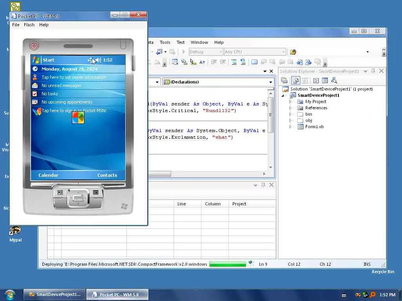Open Visual Studio Test menu
Image resolution: width=402 pixels, height=301 pixels.
(x=180, y=42)
